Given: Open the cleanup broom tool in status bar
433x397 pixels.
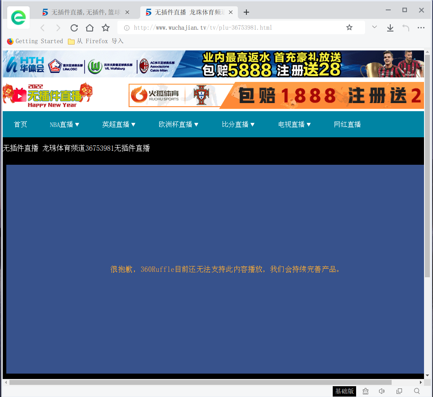Looking at the screenshot, I should (x=365, y=391).
